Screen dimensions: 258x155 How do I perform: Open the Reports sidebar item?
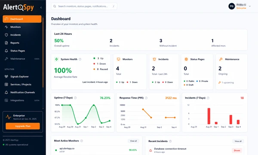pos(22,43)
